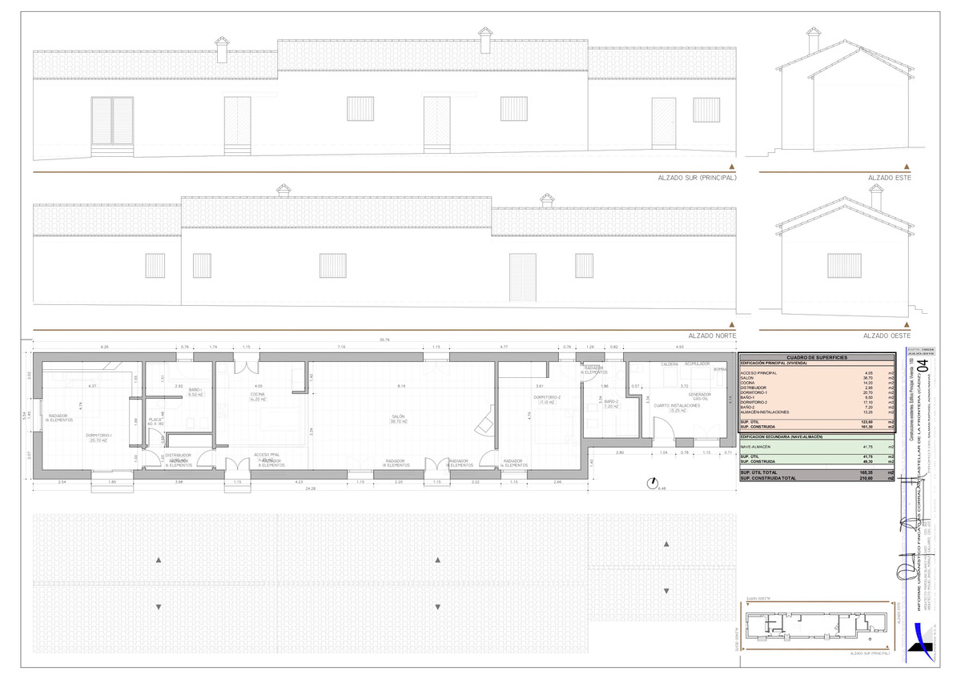Screen dimensions: 961x679
Task: Click the double door on the south elevation's left side
Action: (x=111, y=121)
